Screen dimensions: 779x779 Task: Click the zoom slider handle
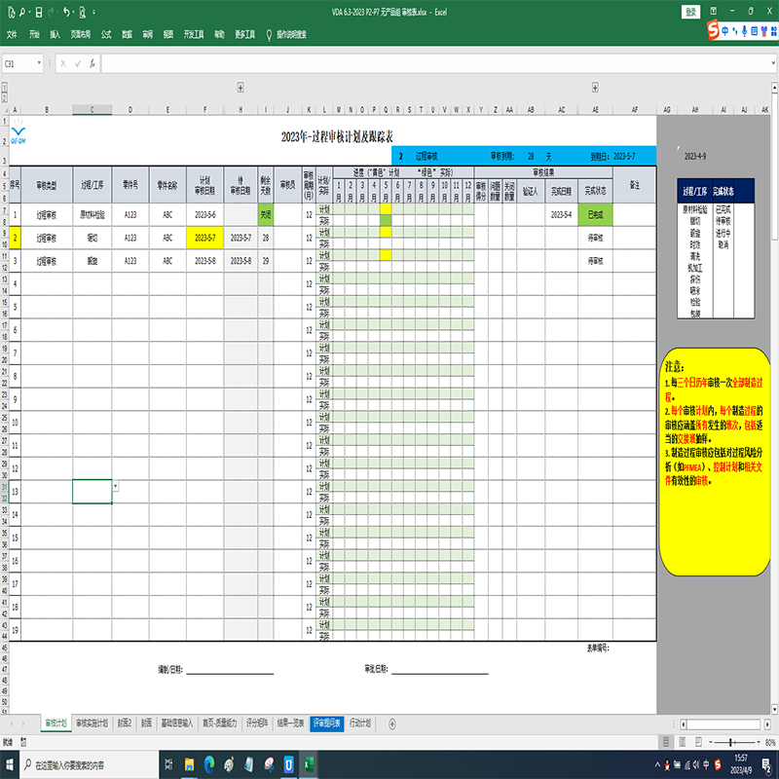[x=730, y=742]
